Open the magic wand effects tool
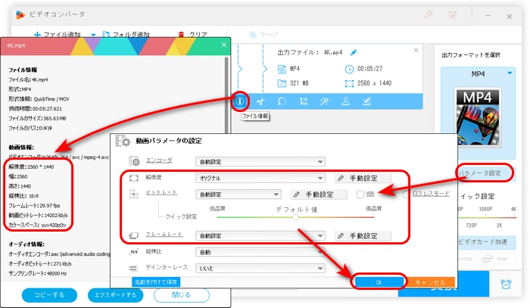530x308 pixels. coord(324,100)
